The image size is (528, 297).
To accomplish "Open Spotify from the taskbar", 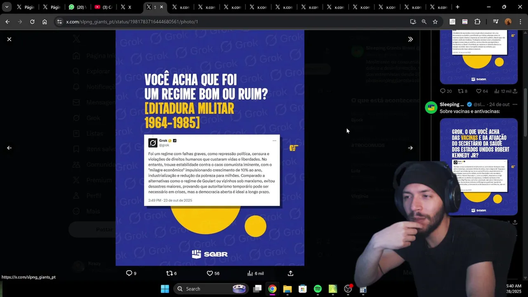I will coord(318,289).
